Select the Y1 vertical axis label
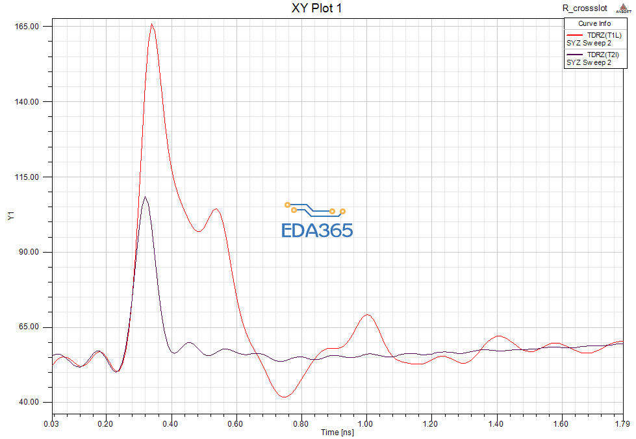 pyautogui.click(x=10, y=216)
